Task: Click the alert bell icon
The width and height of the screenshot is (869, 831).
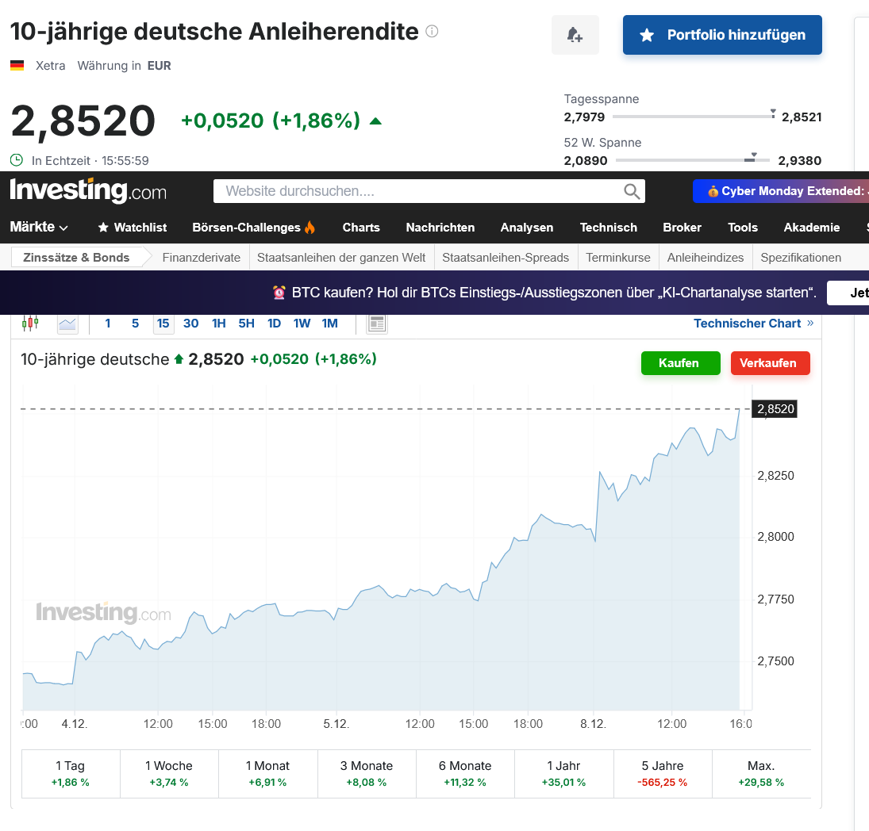Action: click(x=575, y=35)
